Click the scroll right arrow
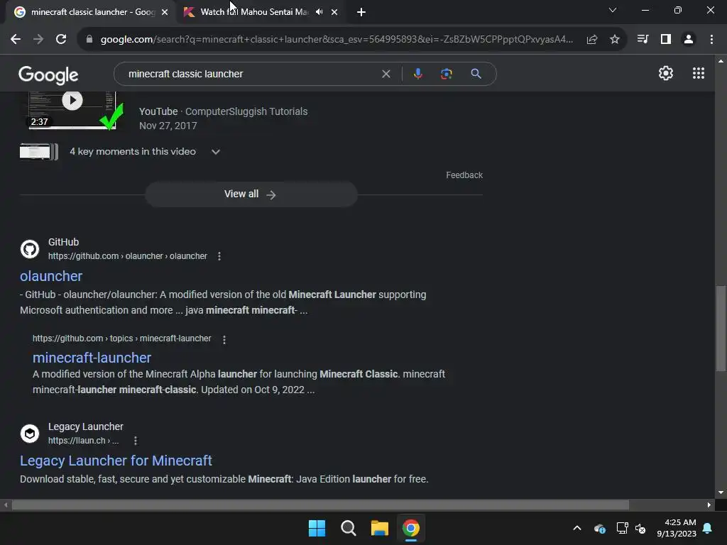This screenshot has height=545, width=727. tap(709, 505)
